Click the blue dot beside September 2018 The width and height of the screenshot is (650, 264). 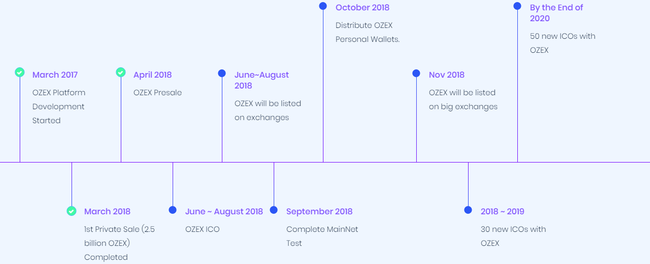click(274, 210)
